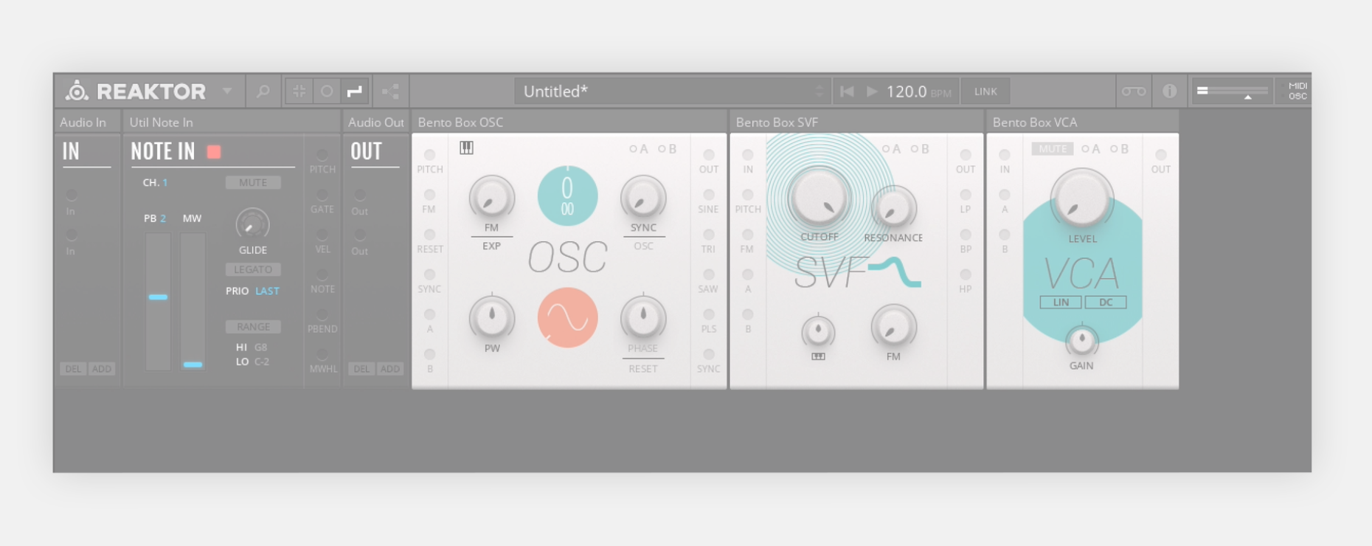The width and height of the screenshot is (1372, 546).
Task: Click ADD in the Audio Out block
Action: pyautogui.click(x=390, y=369)
